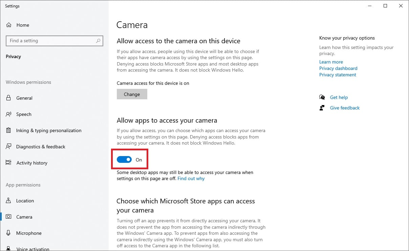The width and height of the screenshot is (409, 251).
Task: Click the Diagnostics & feedback icon
Action: pyautogui.click(x=9, y=147)
